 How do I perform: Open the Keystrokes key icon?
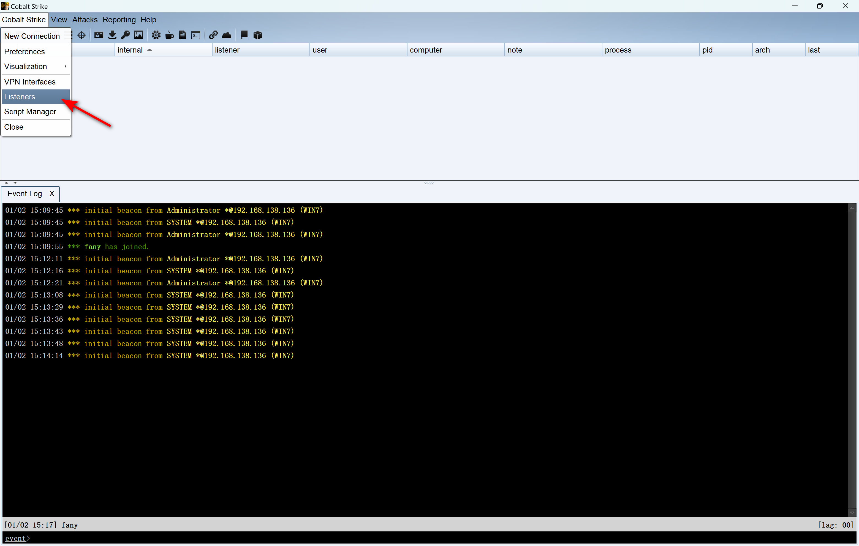[125, 35]
